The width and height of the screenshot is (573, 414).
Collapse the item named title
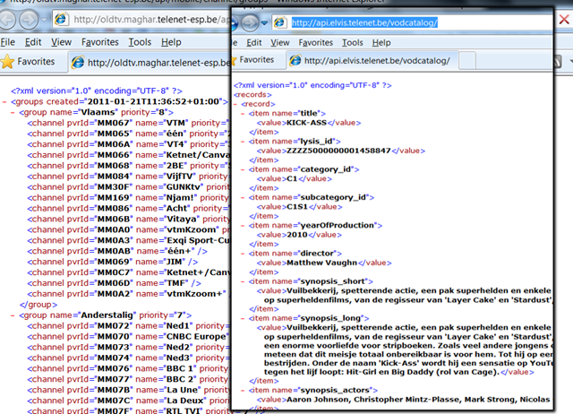[242, 112]
